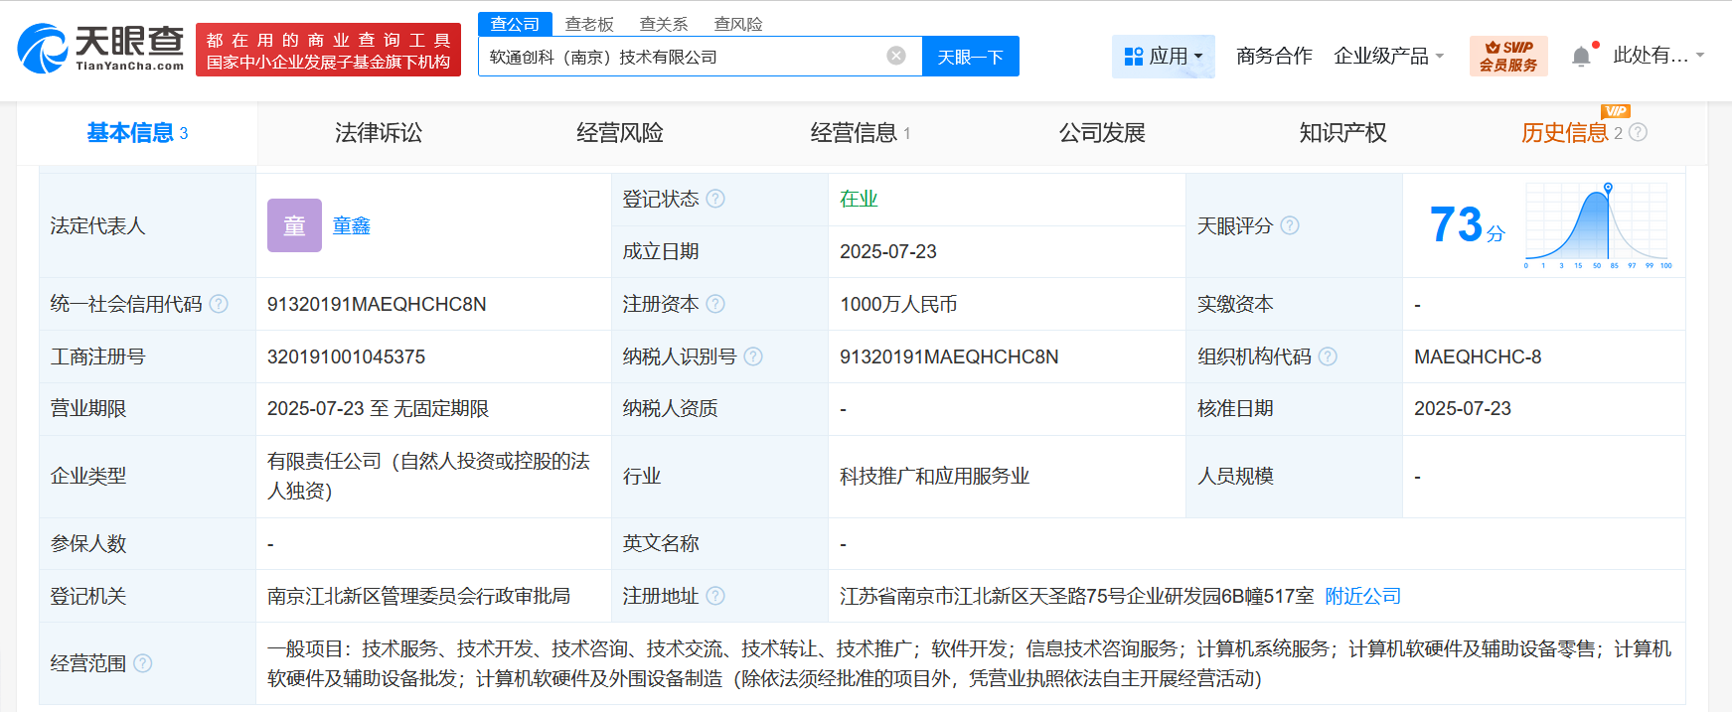This screenshot has height=712, width=1732.
Task: Click the 天眼评分 score distribution chart
Action: tap(1598, 225)
